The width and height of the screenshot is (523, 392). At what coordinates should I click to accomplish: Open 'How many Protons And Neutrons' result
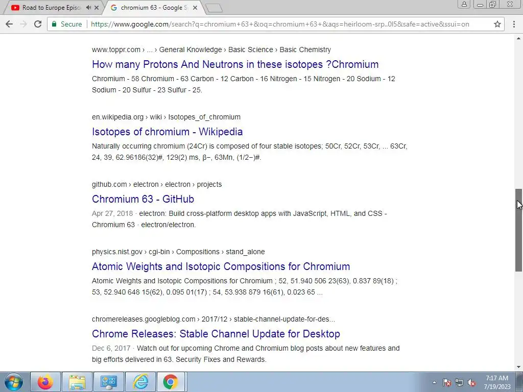(x=235, y=64)
